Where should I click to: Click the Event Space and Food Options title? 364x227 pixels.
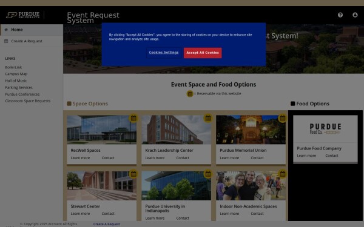point(214,84)
